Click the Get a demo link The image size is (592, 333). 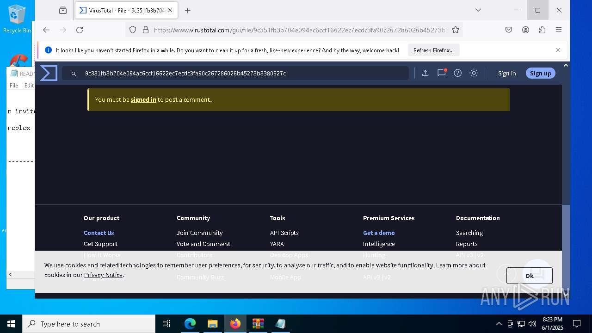coord(379,233)
